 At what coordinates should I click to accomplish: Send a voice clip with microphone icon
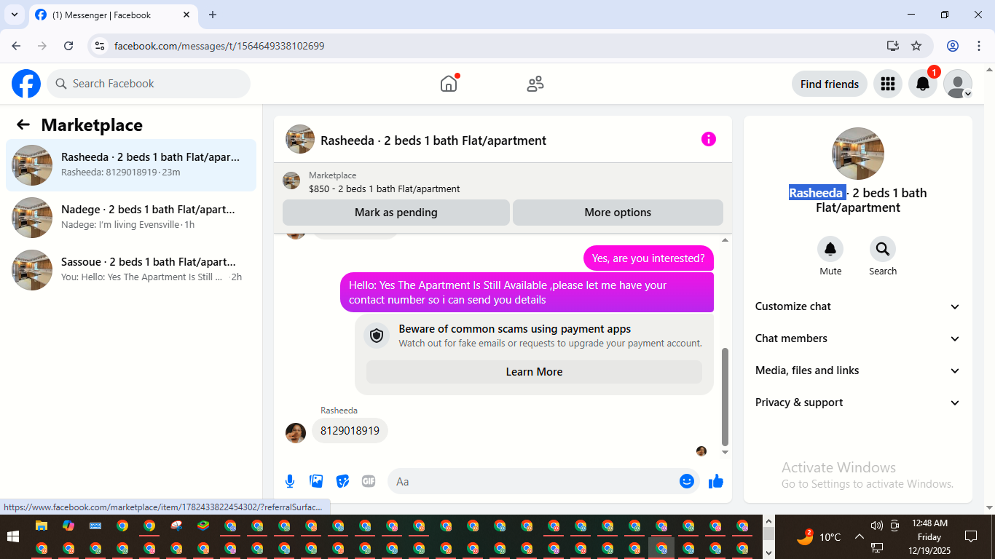[x=290, y=481]
